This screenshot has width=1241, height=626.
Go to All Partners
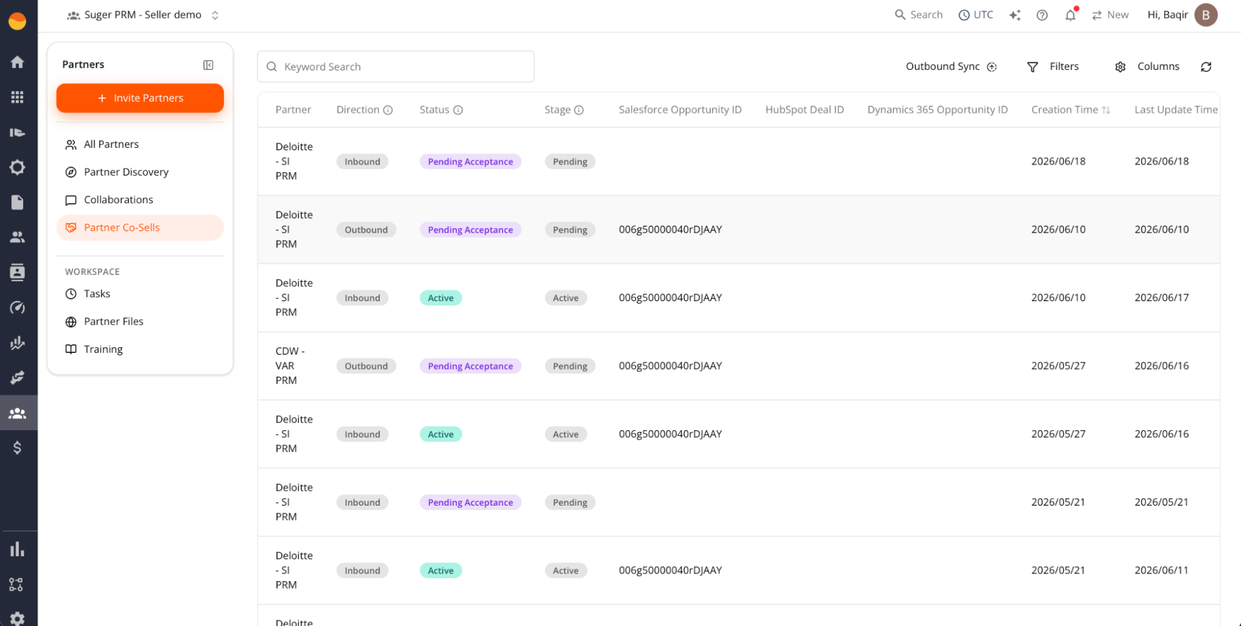point(140,144)
